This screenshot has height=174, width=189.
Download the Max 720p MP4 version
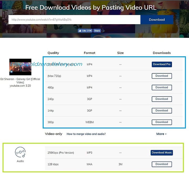tap(162, 76)
